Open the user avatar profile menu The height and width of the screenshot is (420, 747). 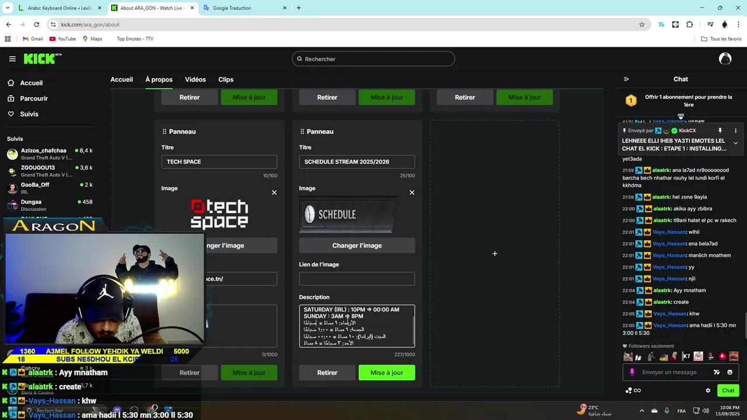coord(725,58)
